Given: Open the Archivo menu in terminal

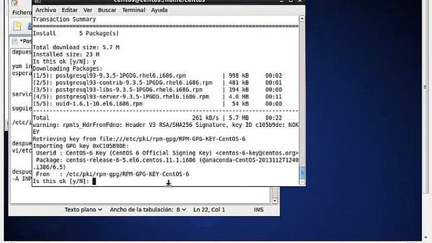Looking at the screenshot, I should [46, 10].
